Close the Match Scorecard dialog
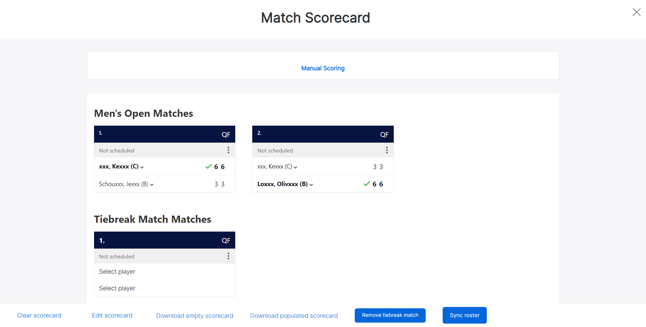646x327 pixels. pyautogui.click(x=636, y=12)
